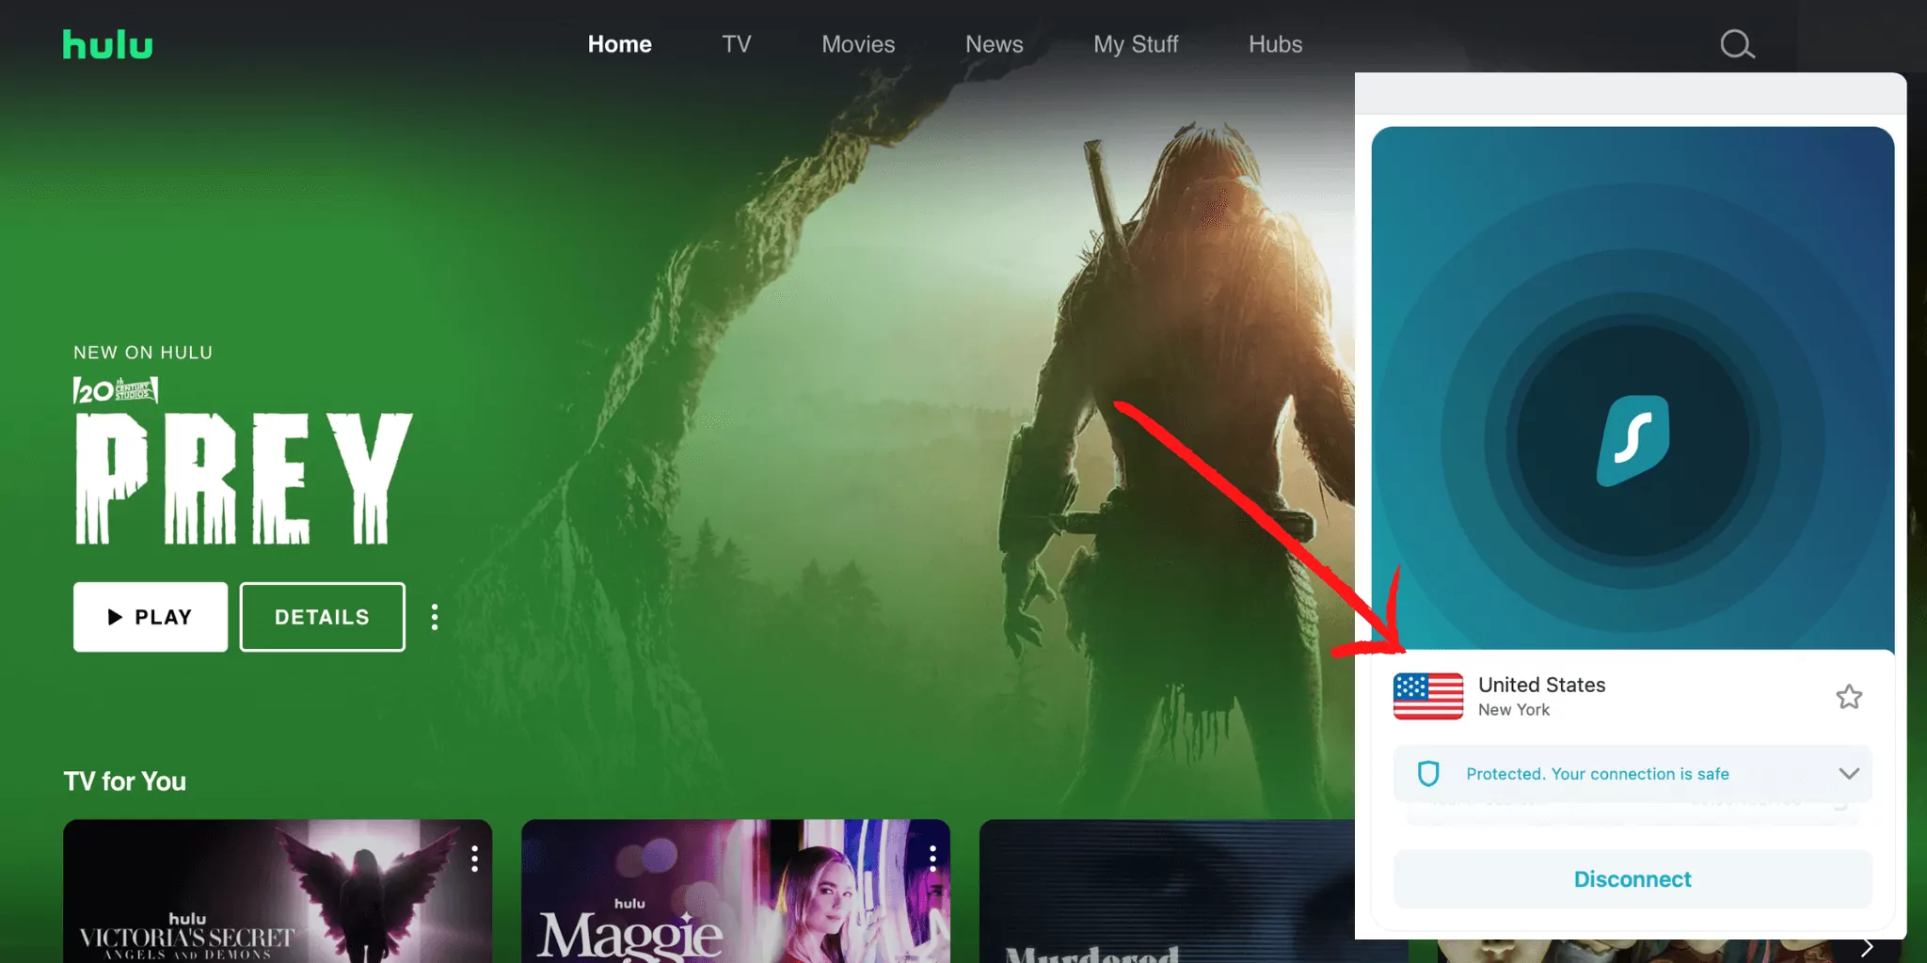Click the New York server label
This screenshot has height=963, width=1927.
pos(1513,710)
